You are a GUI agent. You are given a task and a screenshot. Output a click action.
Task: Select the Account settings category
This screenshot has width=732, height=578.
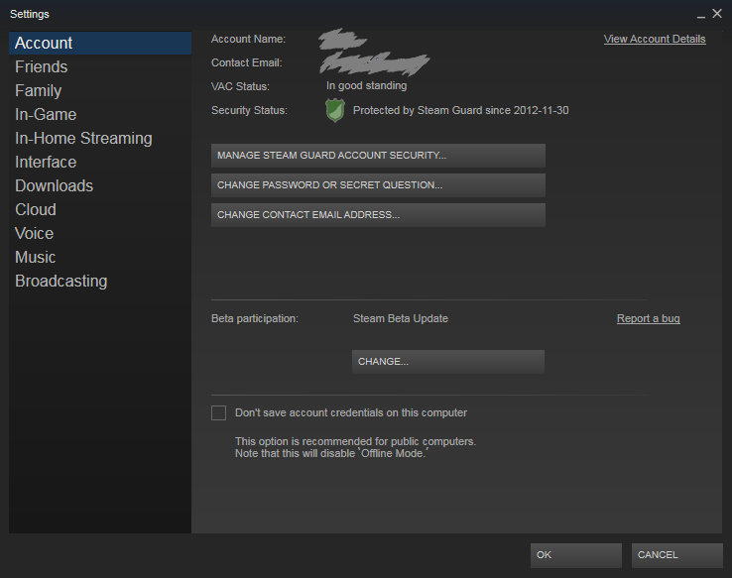(100, 43)
